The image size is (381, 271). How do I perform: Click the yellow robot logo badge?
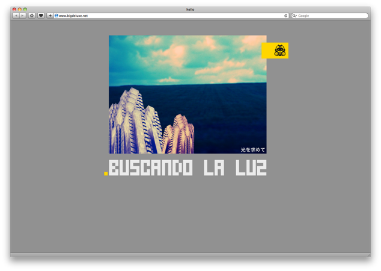[279, 51]
